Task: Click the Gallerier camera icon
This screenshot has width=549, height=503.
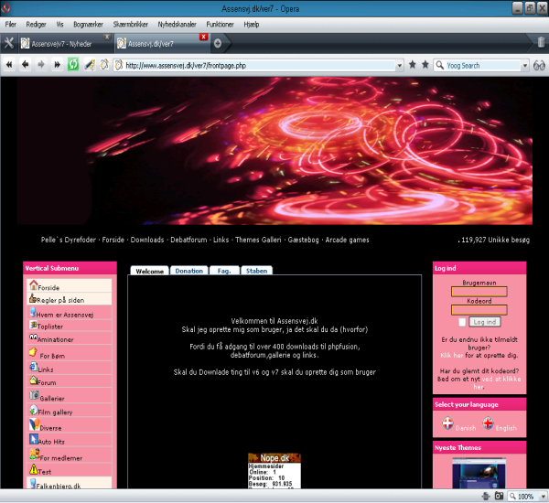Action: (34, 395)
